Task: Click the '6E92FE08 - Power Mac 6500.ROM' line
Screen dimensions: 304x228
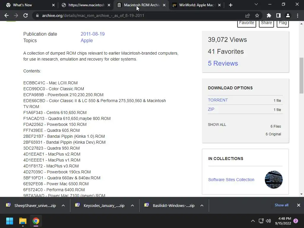Action: pyautogui.click(x=56, y=184)
